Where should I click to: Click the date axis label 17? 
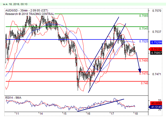click(x=112, y=114)
